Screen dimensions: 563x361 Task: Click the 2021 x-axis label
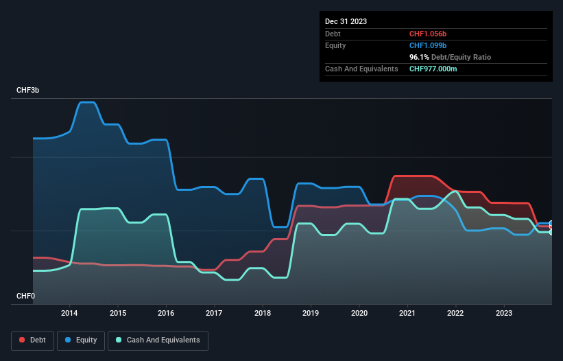407,313
